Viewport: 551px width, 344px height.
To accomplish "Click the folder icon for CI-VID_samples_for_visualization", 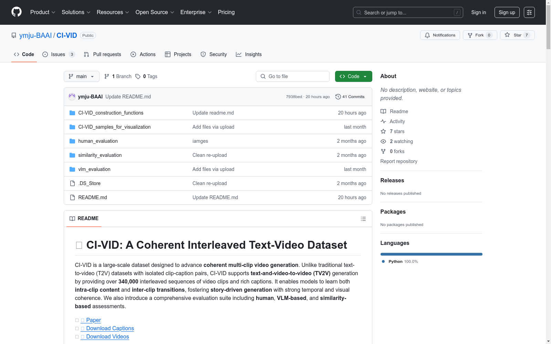I will pos(72,127).
